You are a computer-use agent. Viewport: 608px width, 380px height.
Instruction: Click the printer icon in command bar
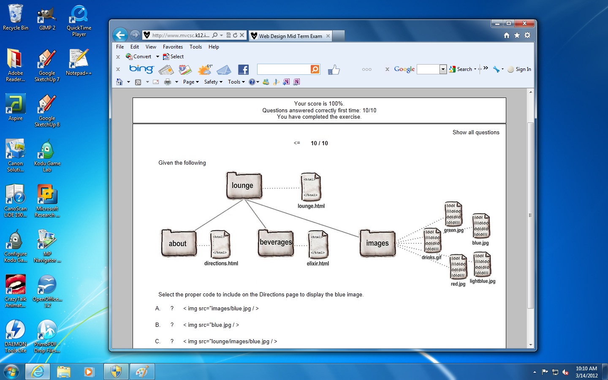[x=168, y=82]
